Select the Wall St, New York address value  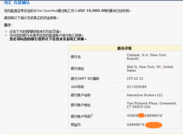pos(150,69)
